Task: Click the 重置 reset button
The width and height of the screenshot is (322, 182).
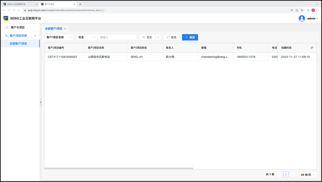Action: [172, 37]
